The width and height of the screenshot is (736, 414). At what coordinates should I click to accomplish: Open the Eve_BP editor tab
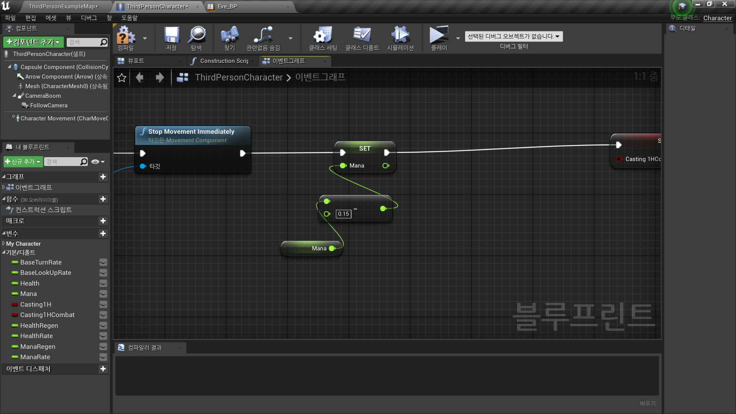click(x=227, y=7)
